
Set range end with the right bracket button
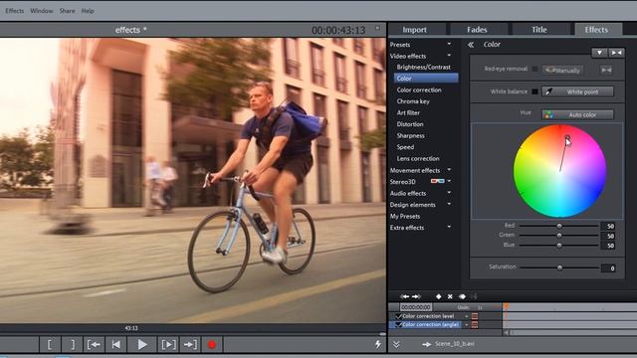click(73, 345)
